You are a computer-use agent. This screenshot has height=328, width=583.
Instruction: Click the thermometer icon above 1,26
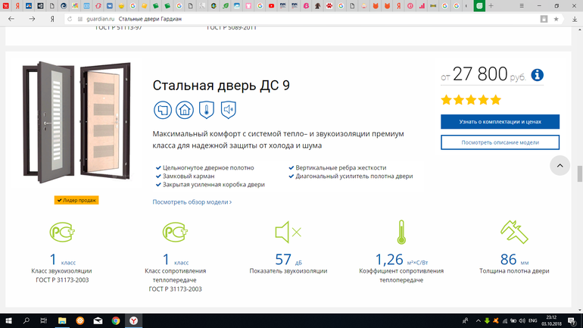click(x=401, y=232)
